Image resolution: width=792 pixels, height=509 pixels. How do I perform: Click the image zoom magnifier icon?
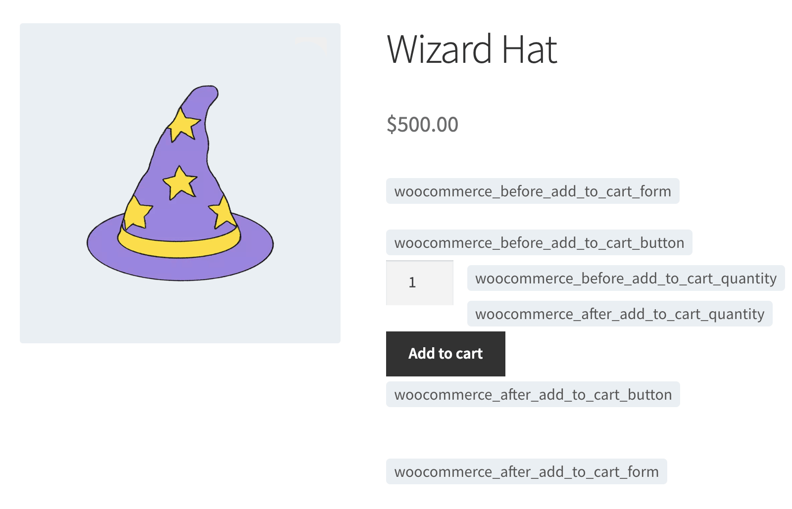coord(310,45)
